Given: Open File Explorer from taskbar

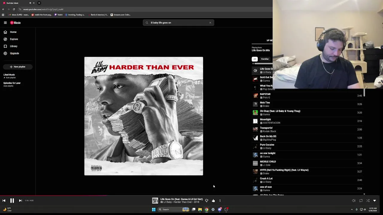Looking at the screenshot, I should coord(200,210).
